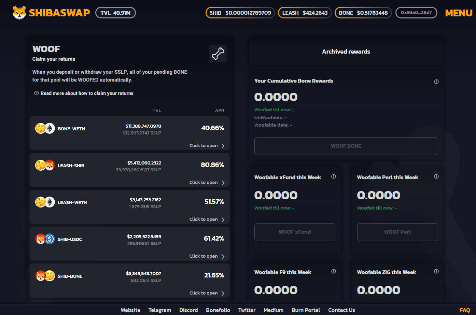Click the TVL column header
The height and width of the screenshot is (315, 476).
tap(157, 110)
